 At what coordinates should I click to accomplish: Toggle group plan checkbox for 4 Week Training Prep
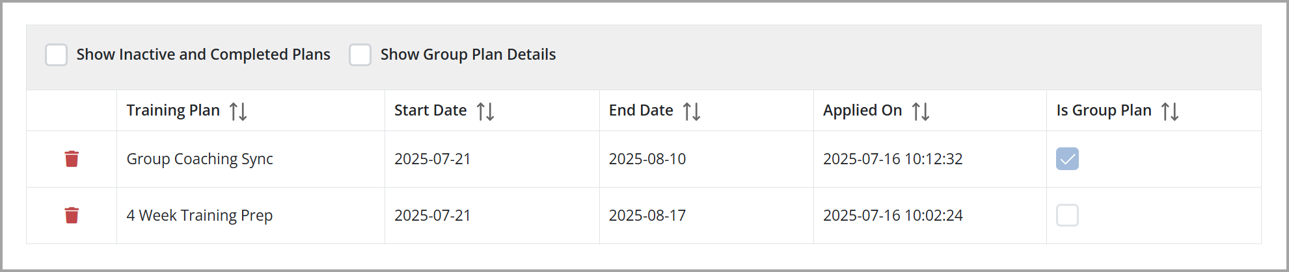pos(1067,216)
